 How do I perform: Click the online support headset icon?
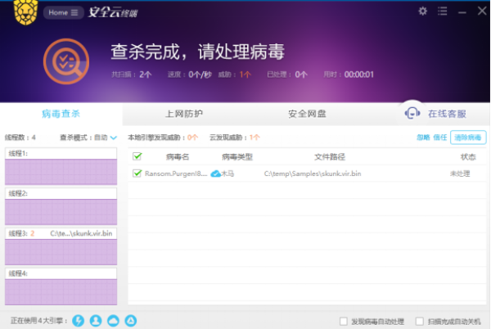coord(412,114)
